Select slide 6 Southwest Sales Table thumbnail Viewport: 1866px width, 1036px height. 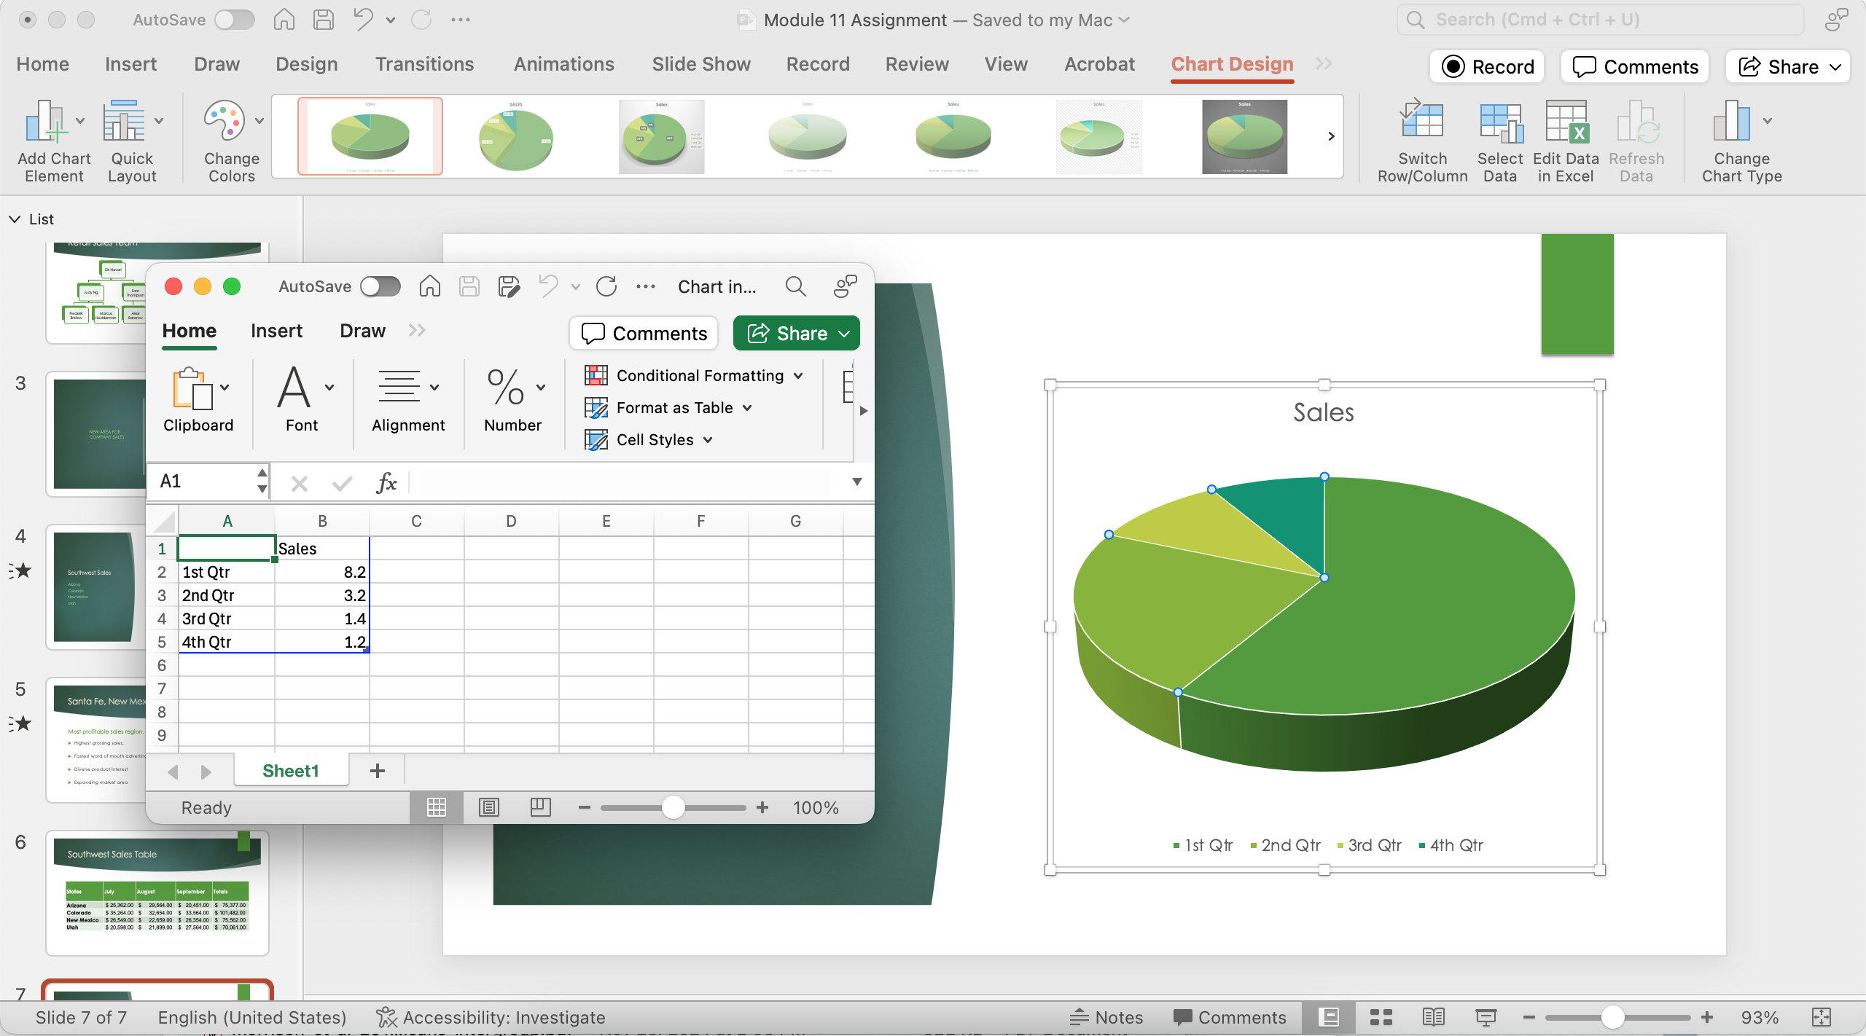click(157, 892)
